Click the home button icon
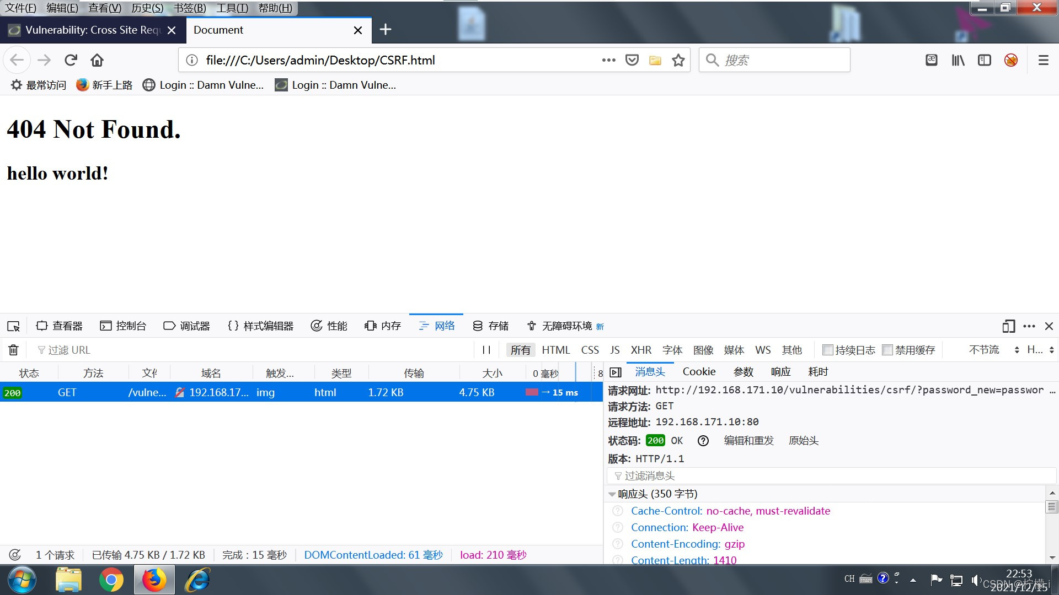This screenshot has width=1059, height=595. tap(97, 60)
